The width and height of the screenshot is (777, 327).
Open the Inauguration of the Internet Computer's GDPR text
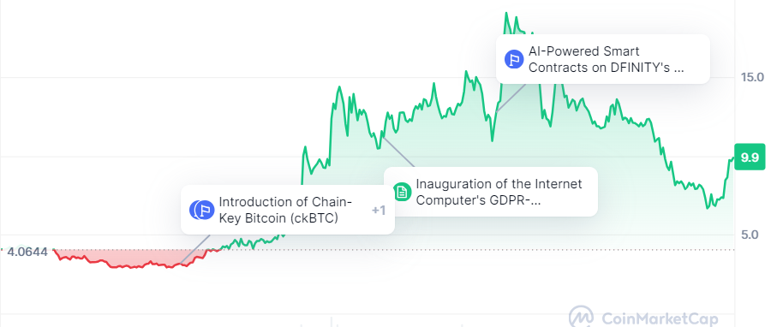[x=499, y=192]
